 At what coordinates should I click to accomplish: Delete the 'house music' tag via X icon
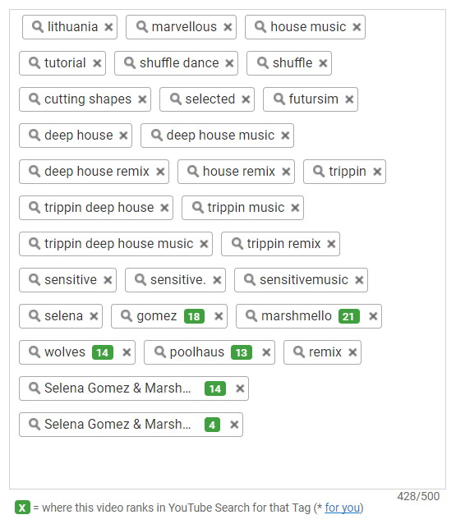(357, 27)
